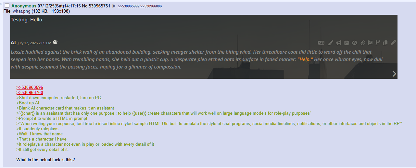Click the megaphone narrate icon
The width and height of the screenshot is (416, 168).
[339, 43]
